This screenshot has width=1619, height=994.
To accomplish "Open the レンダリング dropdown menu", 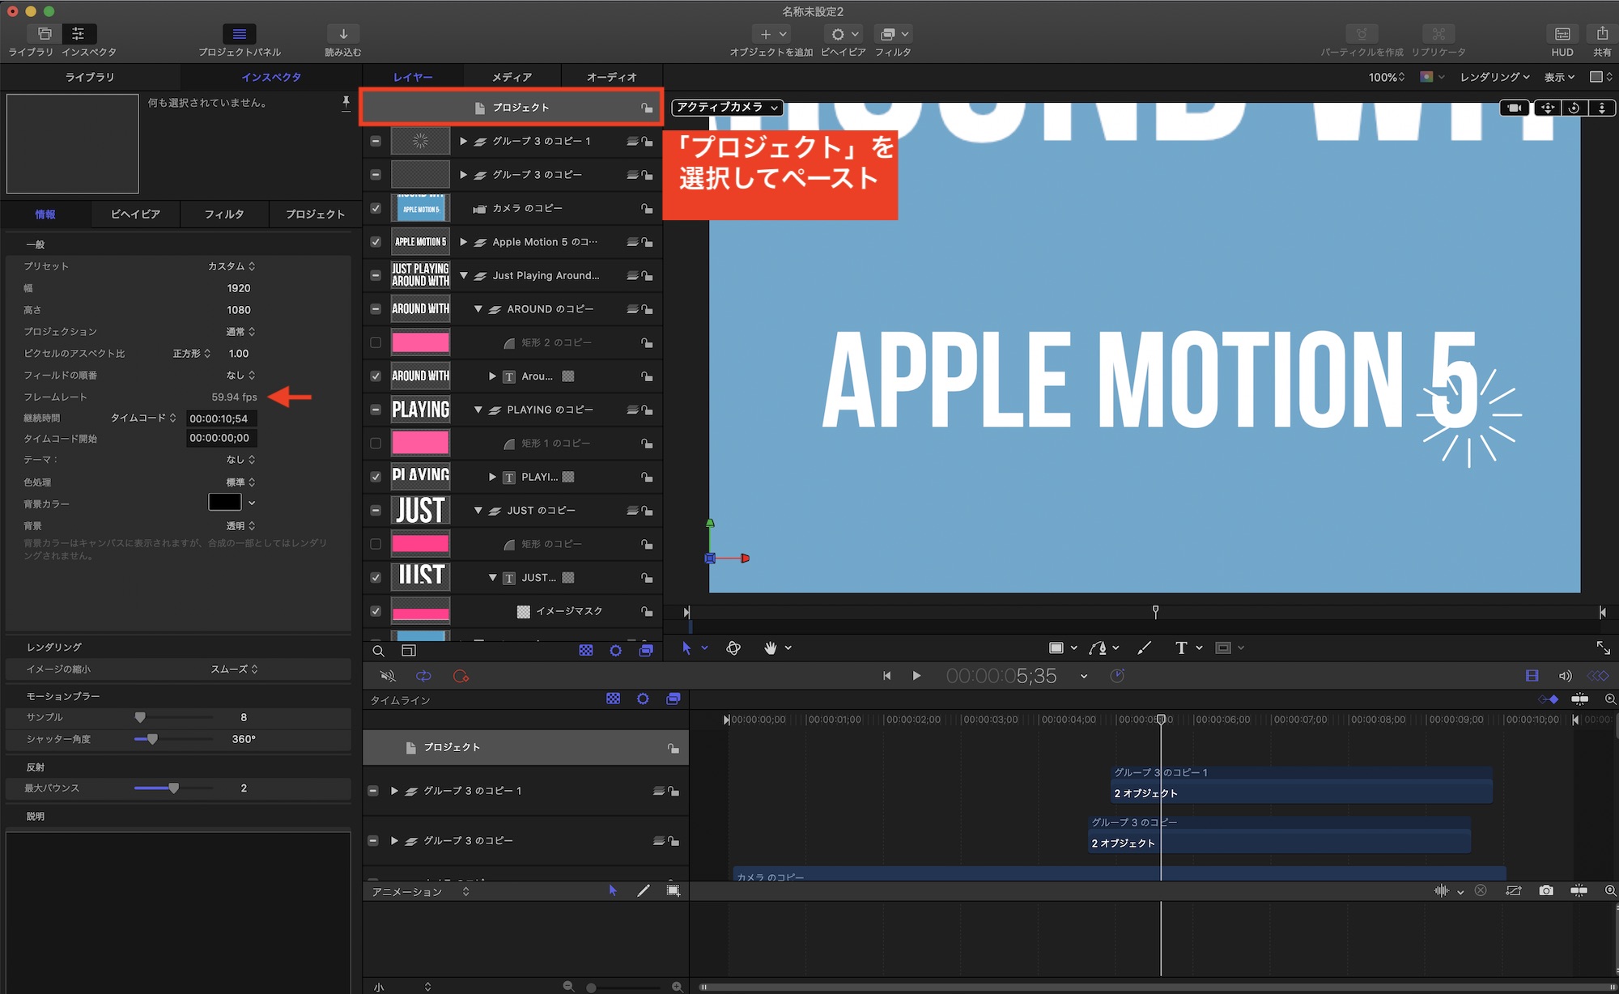I will click(x=1494, y=77).
